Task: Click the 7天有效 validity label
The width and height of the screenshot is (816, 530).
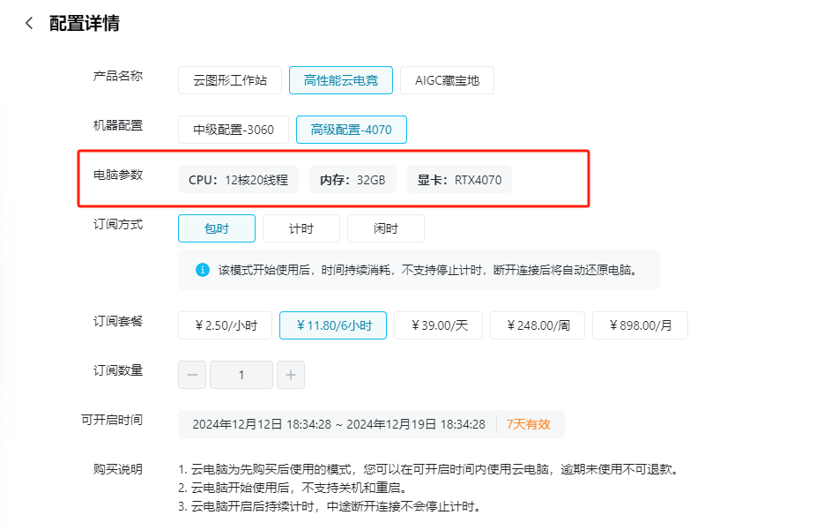Action: [528, 424]
